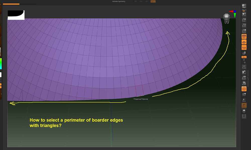Toggle L.Sym local symmetry
Viewport: 251px width, 150px height.
point(244,48)
